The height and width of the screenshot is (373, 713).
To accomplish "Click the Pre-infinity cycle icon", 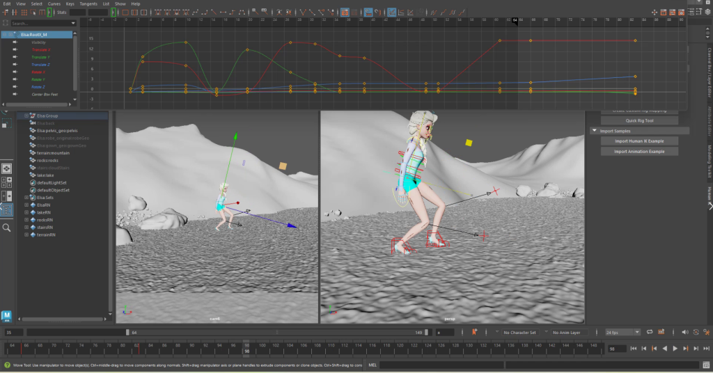I will 434,13.
